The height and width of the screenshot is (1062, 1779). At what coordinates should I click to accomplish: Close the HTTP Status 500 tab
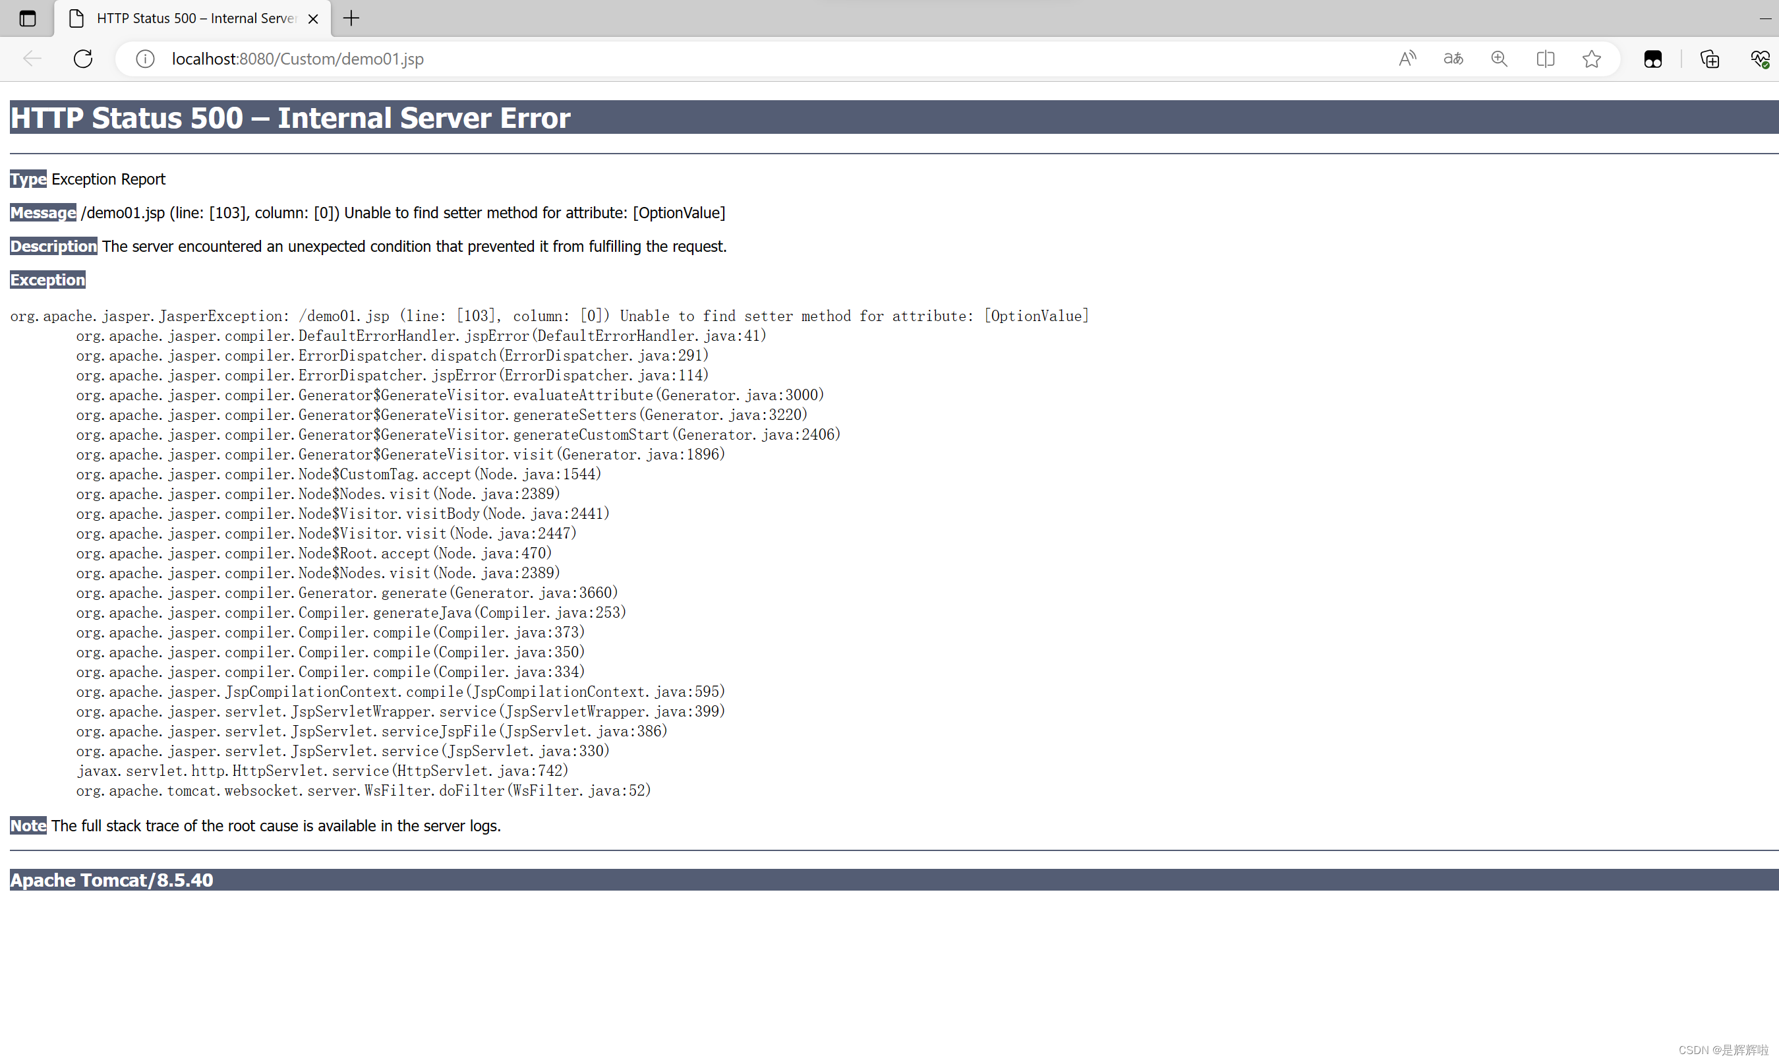point(312,18)
